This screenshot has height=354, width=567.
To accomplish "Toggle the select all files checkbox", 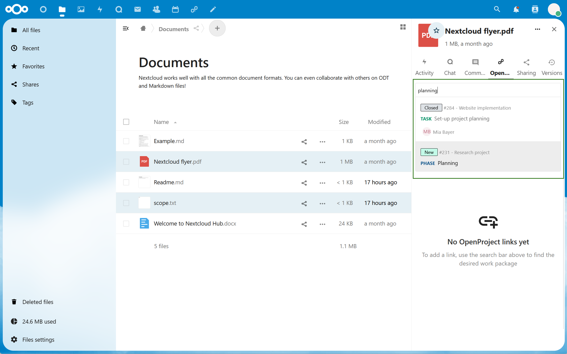I will [x=127, y=121].
